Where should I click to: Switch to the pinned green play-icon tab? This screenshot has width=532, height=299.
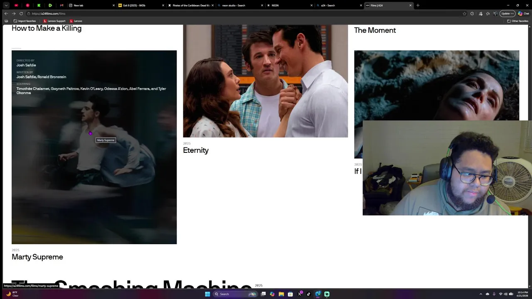pos(50,5)
